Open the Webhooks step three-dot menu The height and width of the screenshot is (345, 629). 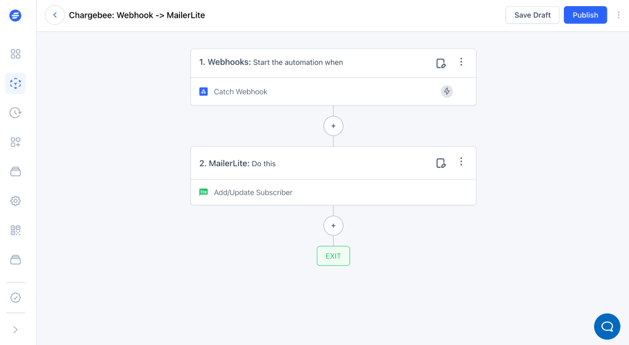pyautogui.click(x=461, y=62)
